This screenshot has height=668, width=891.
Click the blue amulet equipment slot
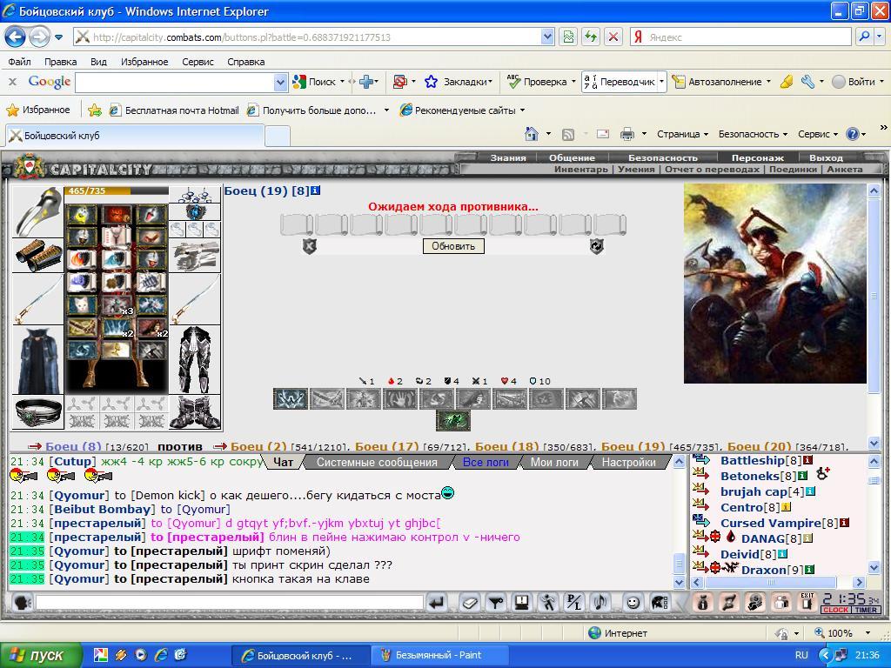pos(195,212)
